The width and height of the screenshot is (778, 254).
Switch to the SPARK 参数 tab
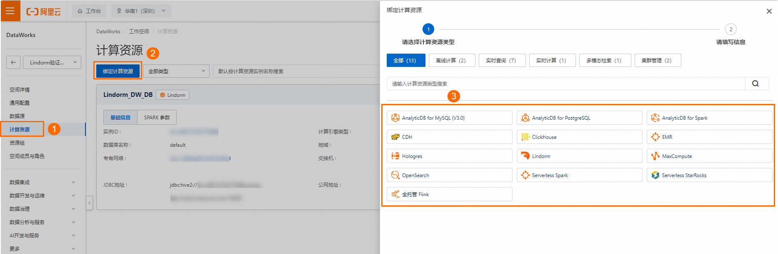coord(157,117)
